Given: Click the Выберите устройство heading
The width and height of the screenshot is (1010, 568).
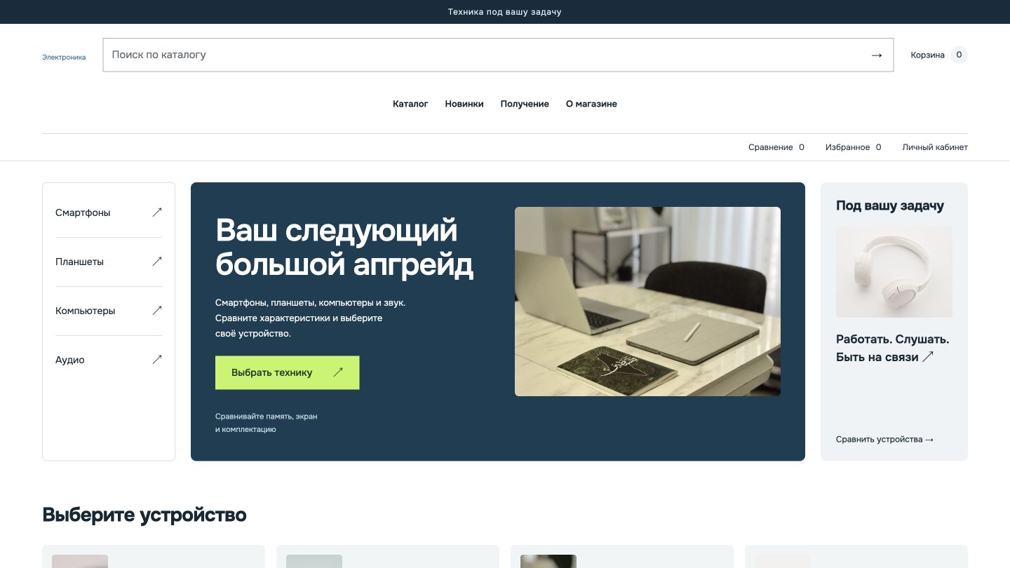Looking at the screenshot, I should pyautogui.click(x=144, y=515).
